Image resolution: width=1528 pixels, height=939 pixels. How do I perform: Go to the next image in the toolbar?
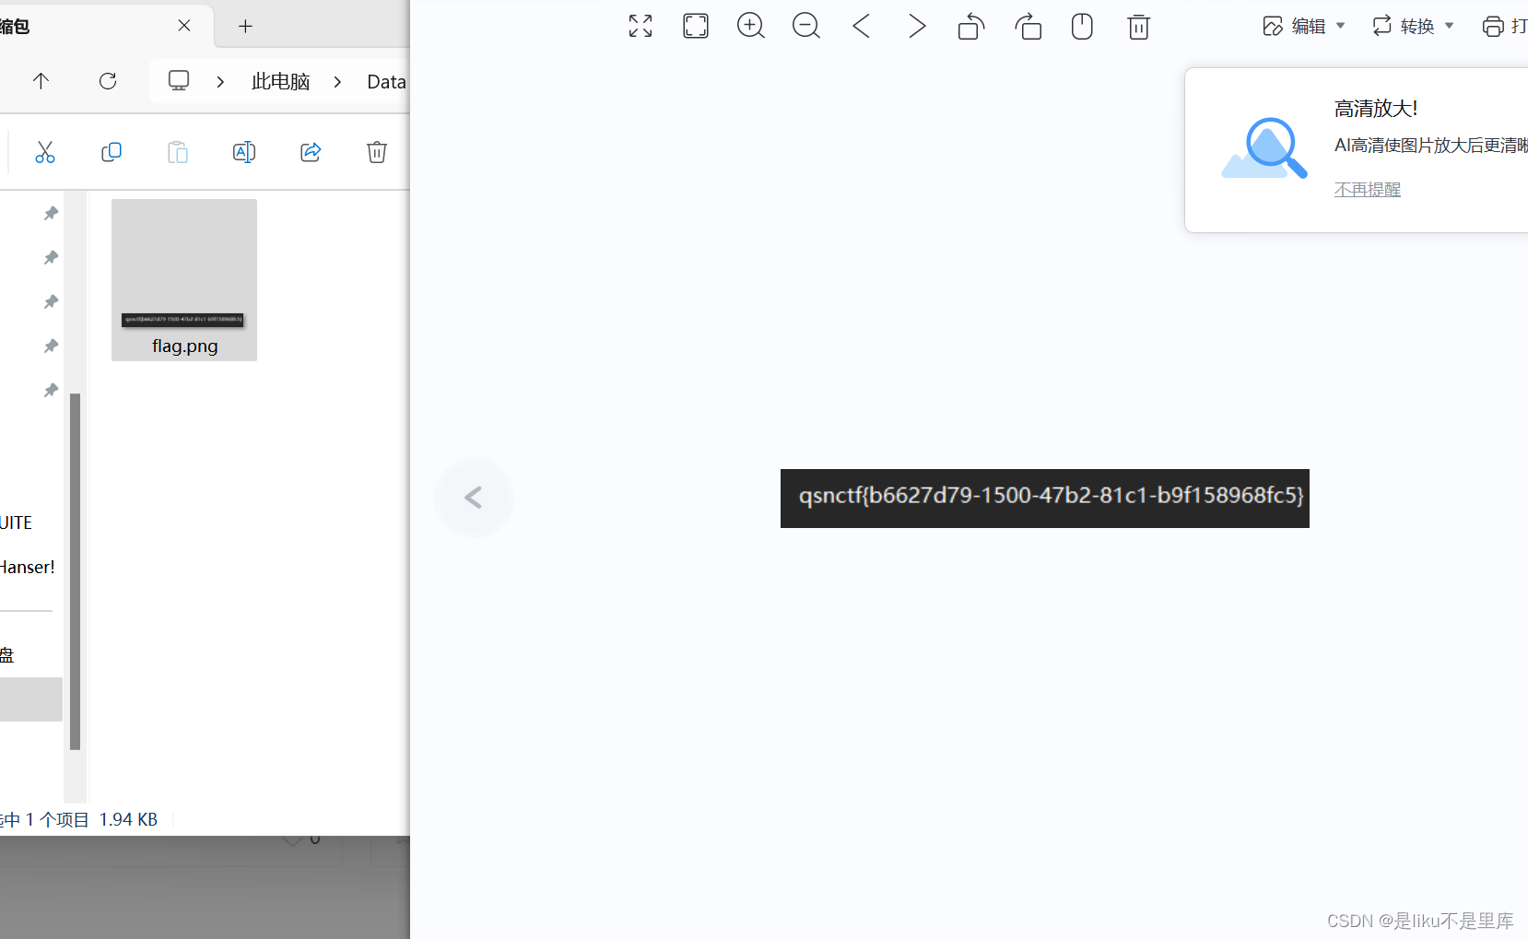point(917,26)
